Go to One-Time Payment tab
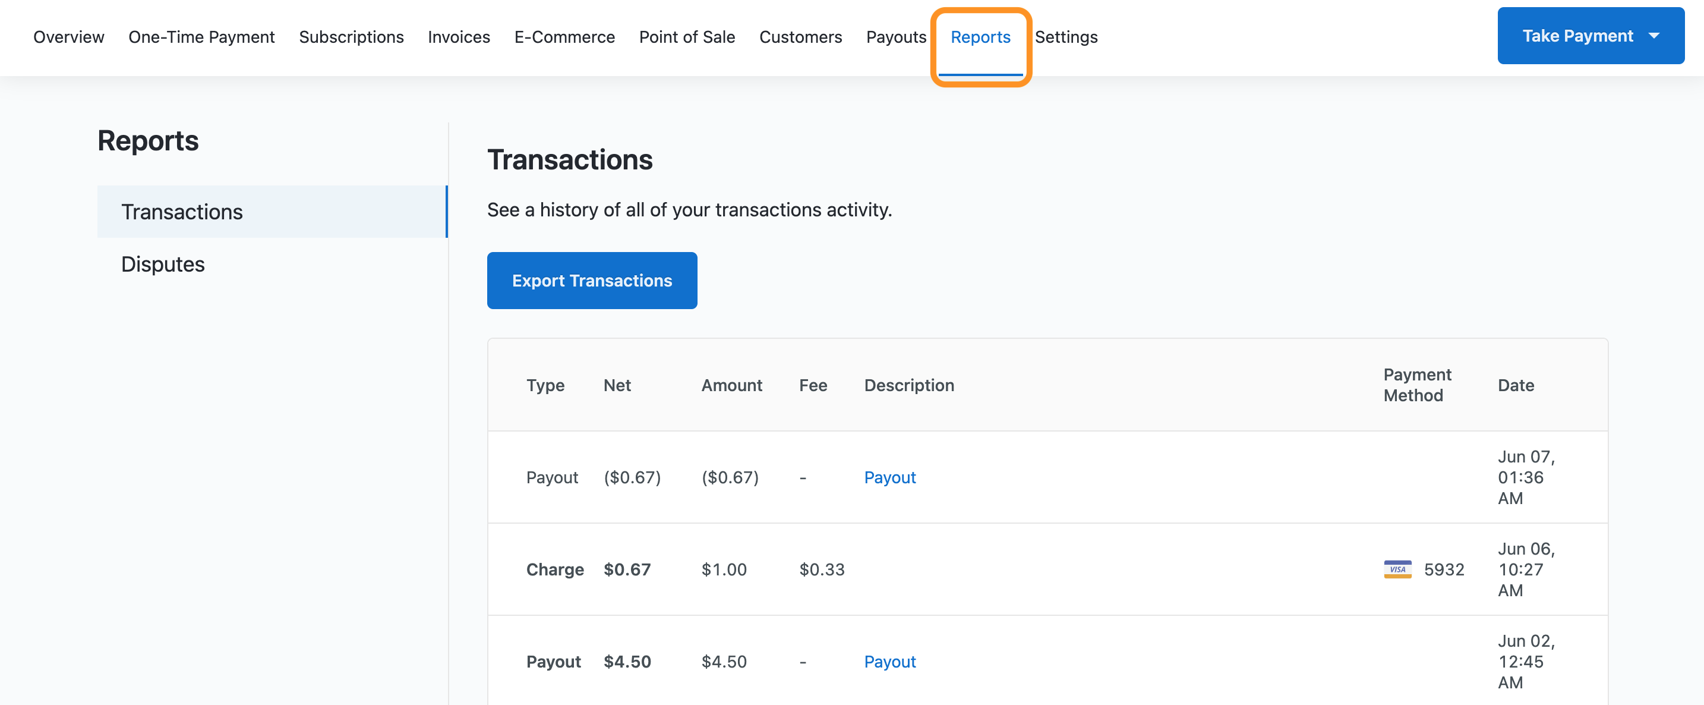The height and width of the screenshot is (705, 1704). point(201,37)
